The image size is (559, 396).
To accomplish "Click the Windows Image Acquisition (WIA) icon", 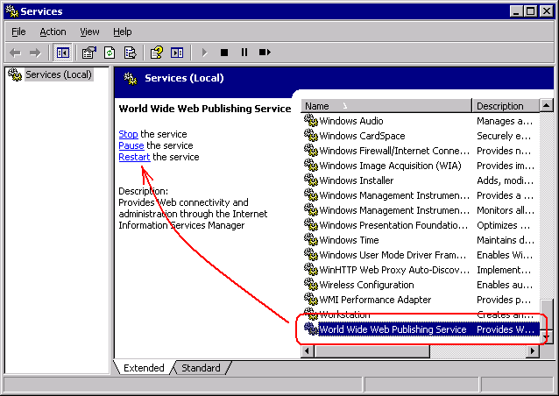I will tap(311, 166).
